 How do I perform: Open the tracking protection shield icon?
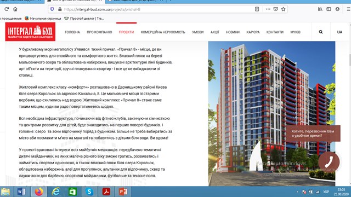click(x=52, y=9)
